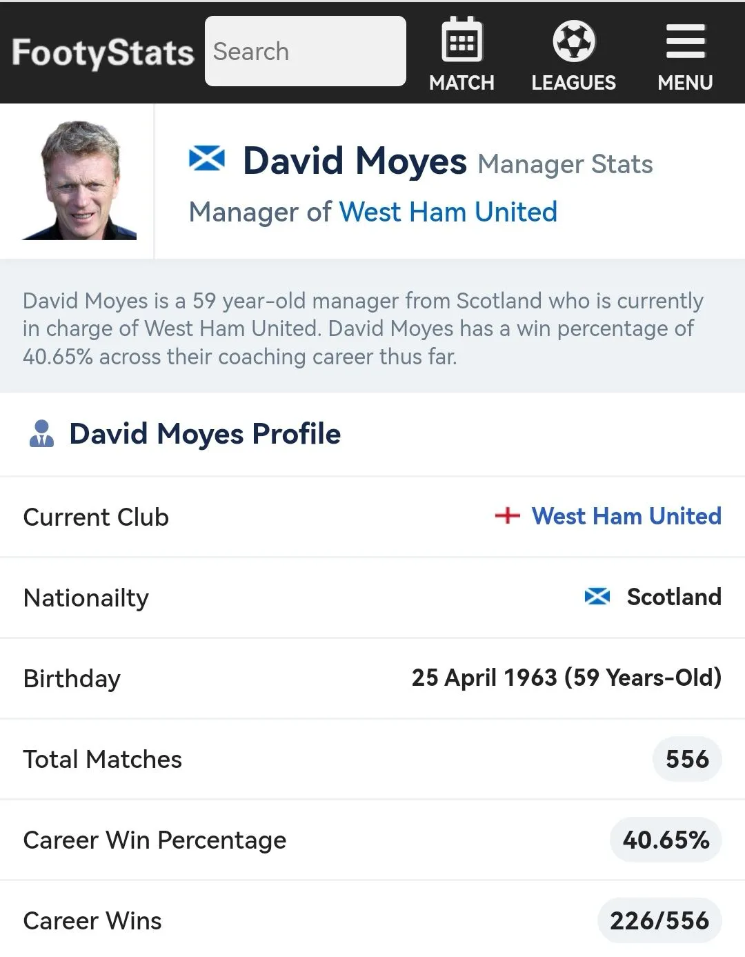Click the FootyStats logo
The image size is (745, 957).
click(103, 53)
